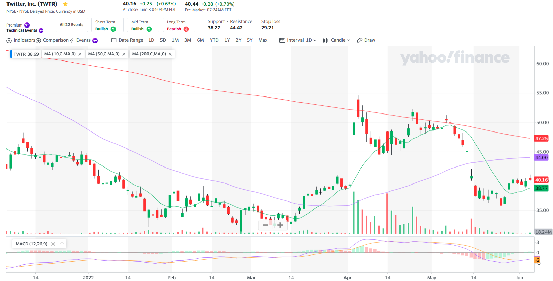
Task: Select the Max date range
Action: tap(263, 40)
